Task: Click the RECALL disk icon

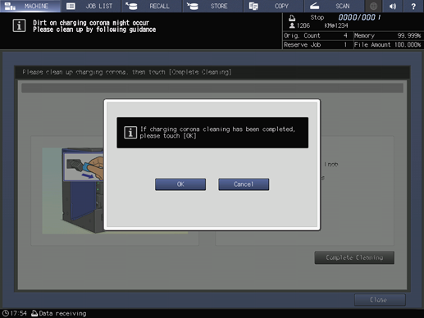Action: tap(131, 6)
